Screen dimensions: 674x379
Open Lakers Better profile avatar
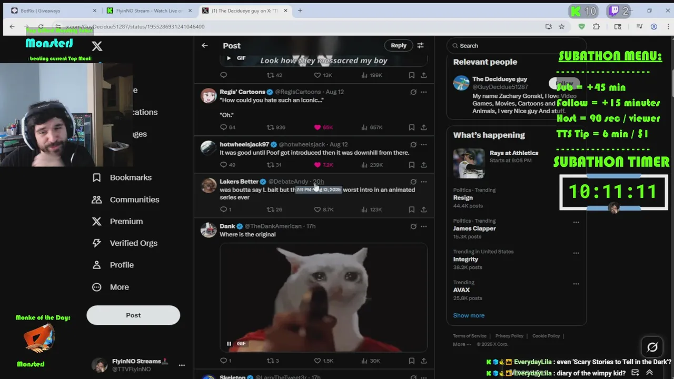pos(209,185)
